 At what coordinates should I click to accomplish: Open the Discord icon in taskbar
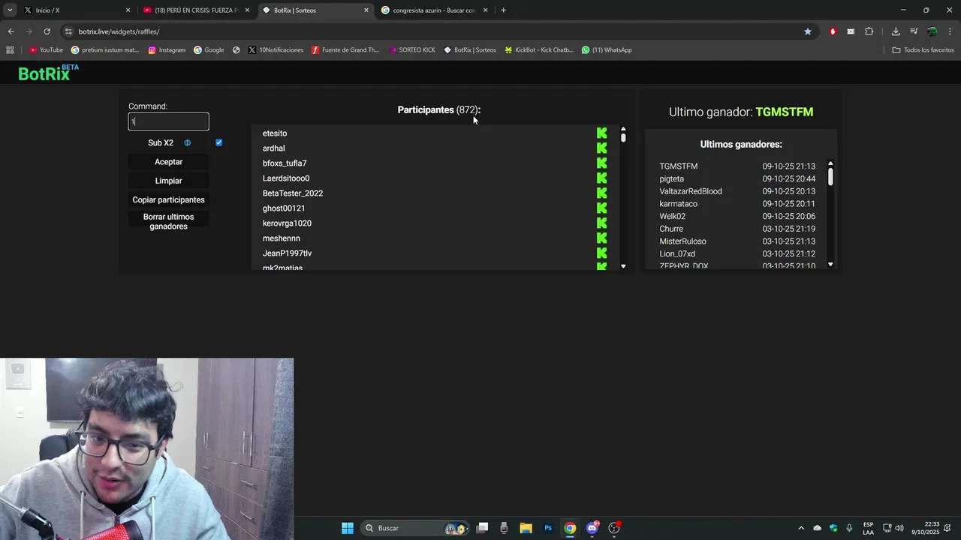point(592,528)
